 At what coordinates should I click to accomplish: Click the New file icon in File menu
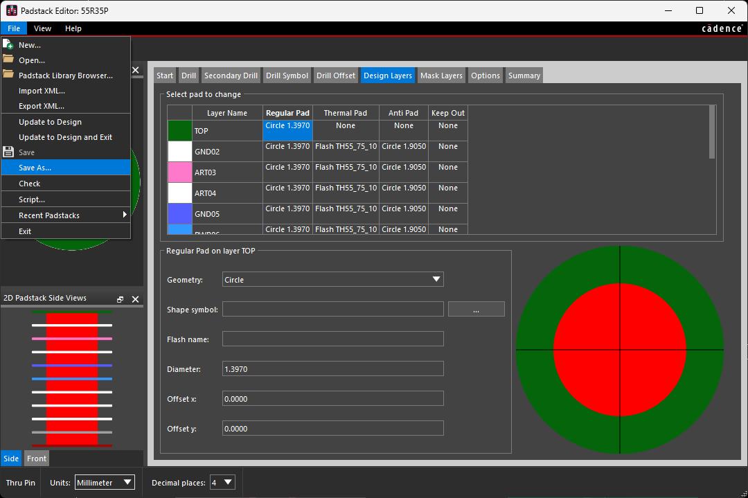click(8, 45)
